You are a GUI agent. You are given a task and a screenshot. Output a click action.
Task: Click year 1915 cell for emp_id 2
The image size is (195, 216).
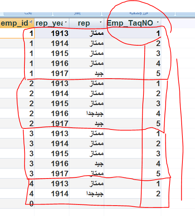click(52, 103)
